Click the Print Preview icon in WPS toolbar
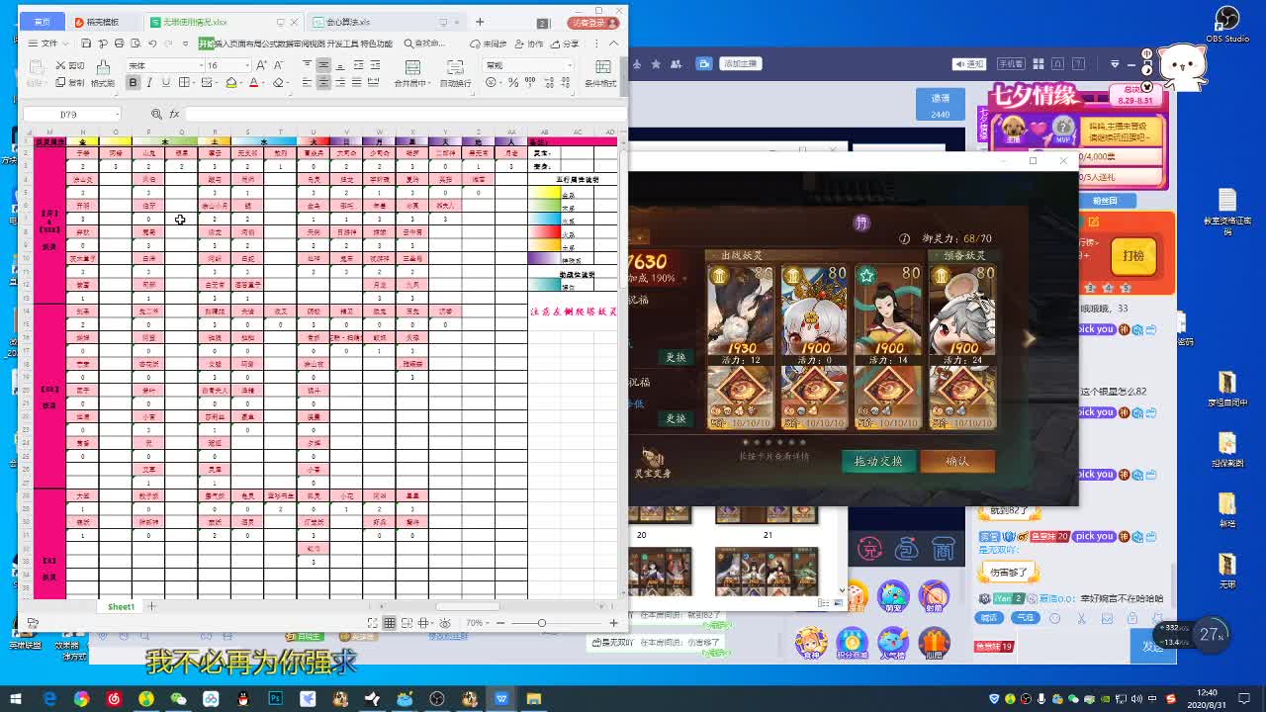The height and width of the screenshot is (712, 1266). pyautogui.click(x=136, y=44)
